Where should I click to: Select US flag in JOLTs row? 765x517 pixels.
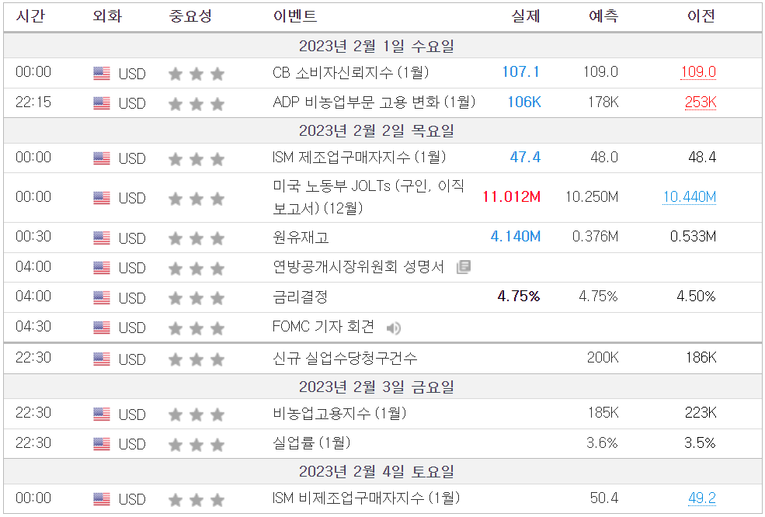click(x=102, y=197)
